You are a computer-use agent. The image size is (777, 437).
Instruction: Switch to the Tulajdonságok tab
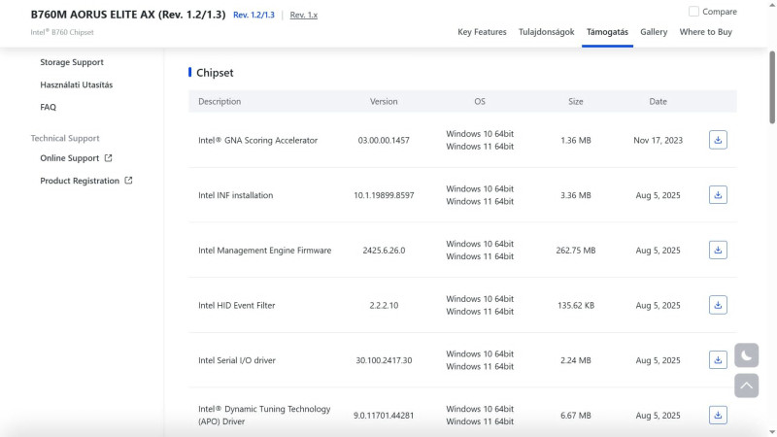click(x=546, y=32)
